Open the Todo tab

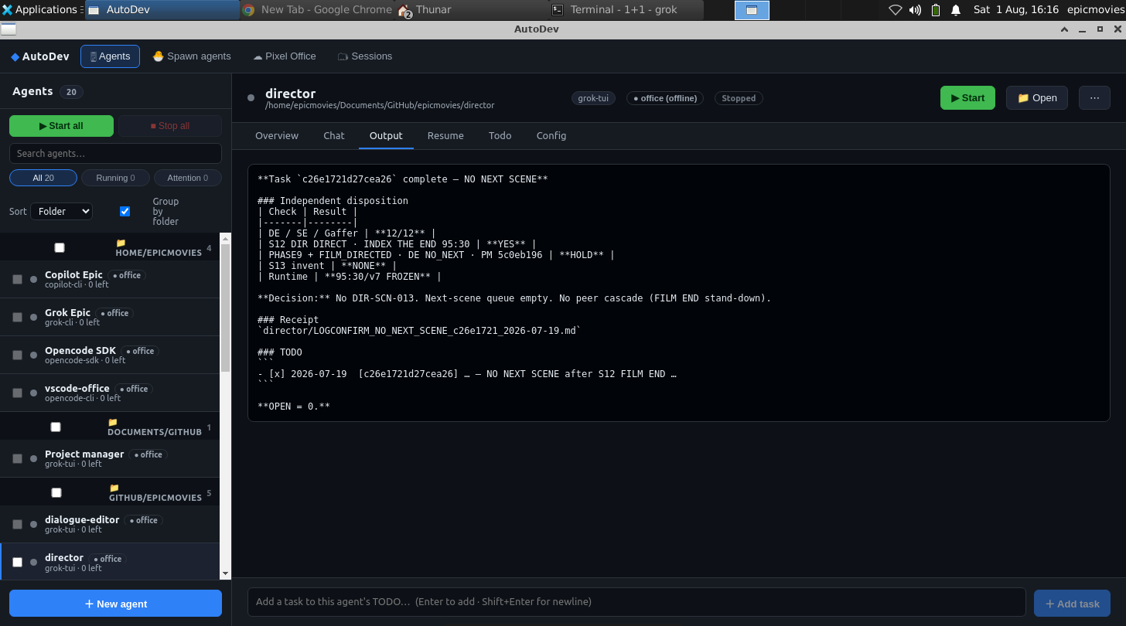[x=500, y=135]
